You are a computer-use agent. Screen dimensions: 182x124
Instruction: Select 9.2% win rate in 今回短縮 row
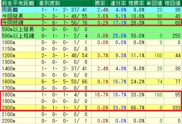click(103, 23)
